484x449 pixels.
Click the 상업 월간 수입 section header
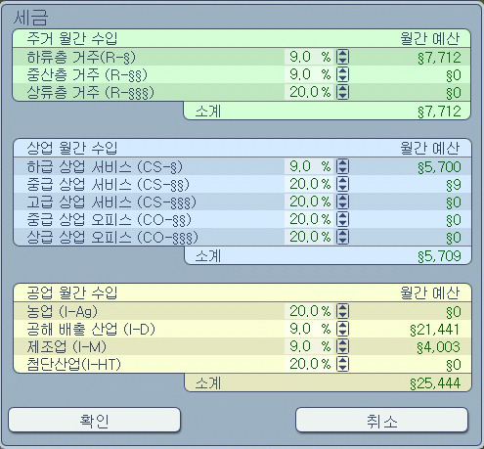coord(71,149)
